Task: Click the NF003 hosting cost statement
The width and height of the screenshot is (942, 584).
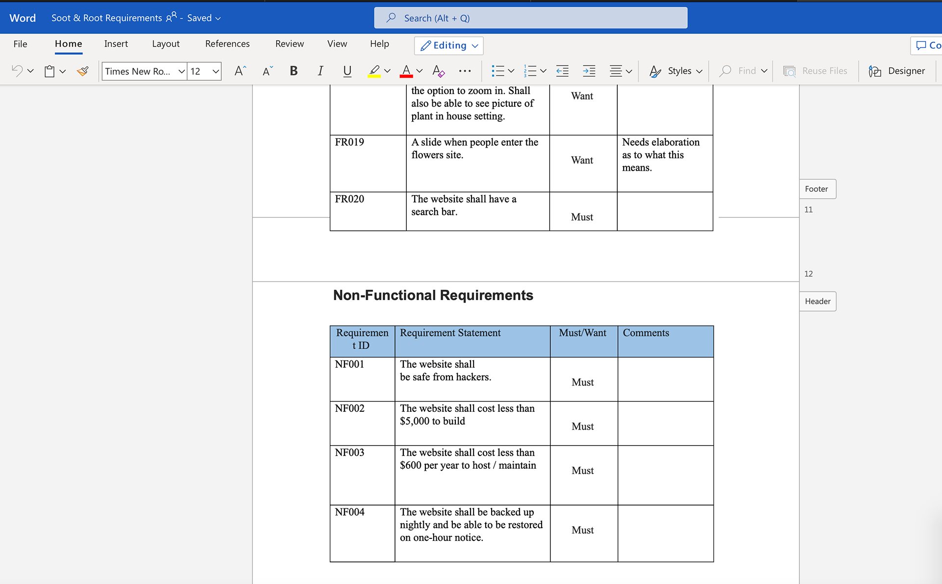Action: pos(472,475)
